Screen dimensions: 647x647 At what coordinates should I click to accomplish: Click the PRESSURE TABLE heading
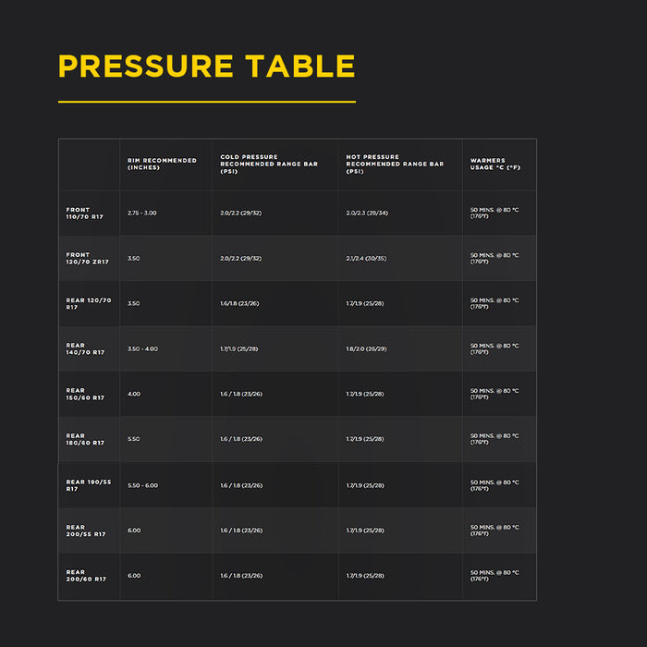click(x=206, y=67)
